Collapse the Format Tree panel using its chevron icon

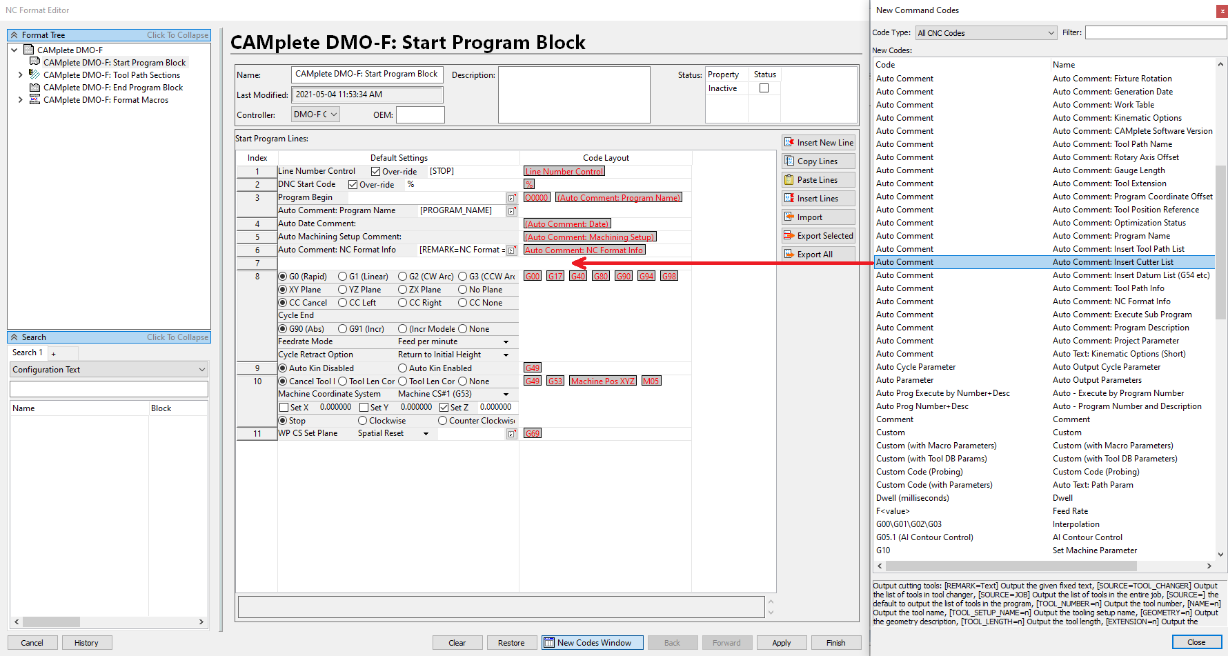click(x=14, y=35)
